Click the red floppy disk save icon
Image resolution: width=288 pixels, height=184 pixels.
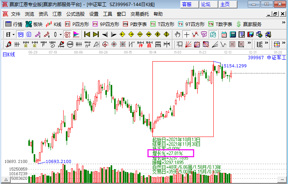point(250,34)
